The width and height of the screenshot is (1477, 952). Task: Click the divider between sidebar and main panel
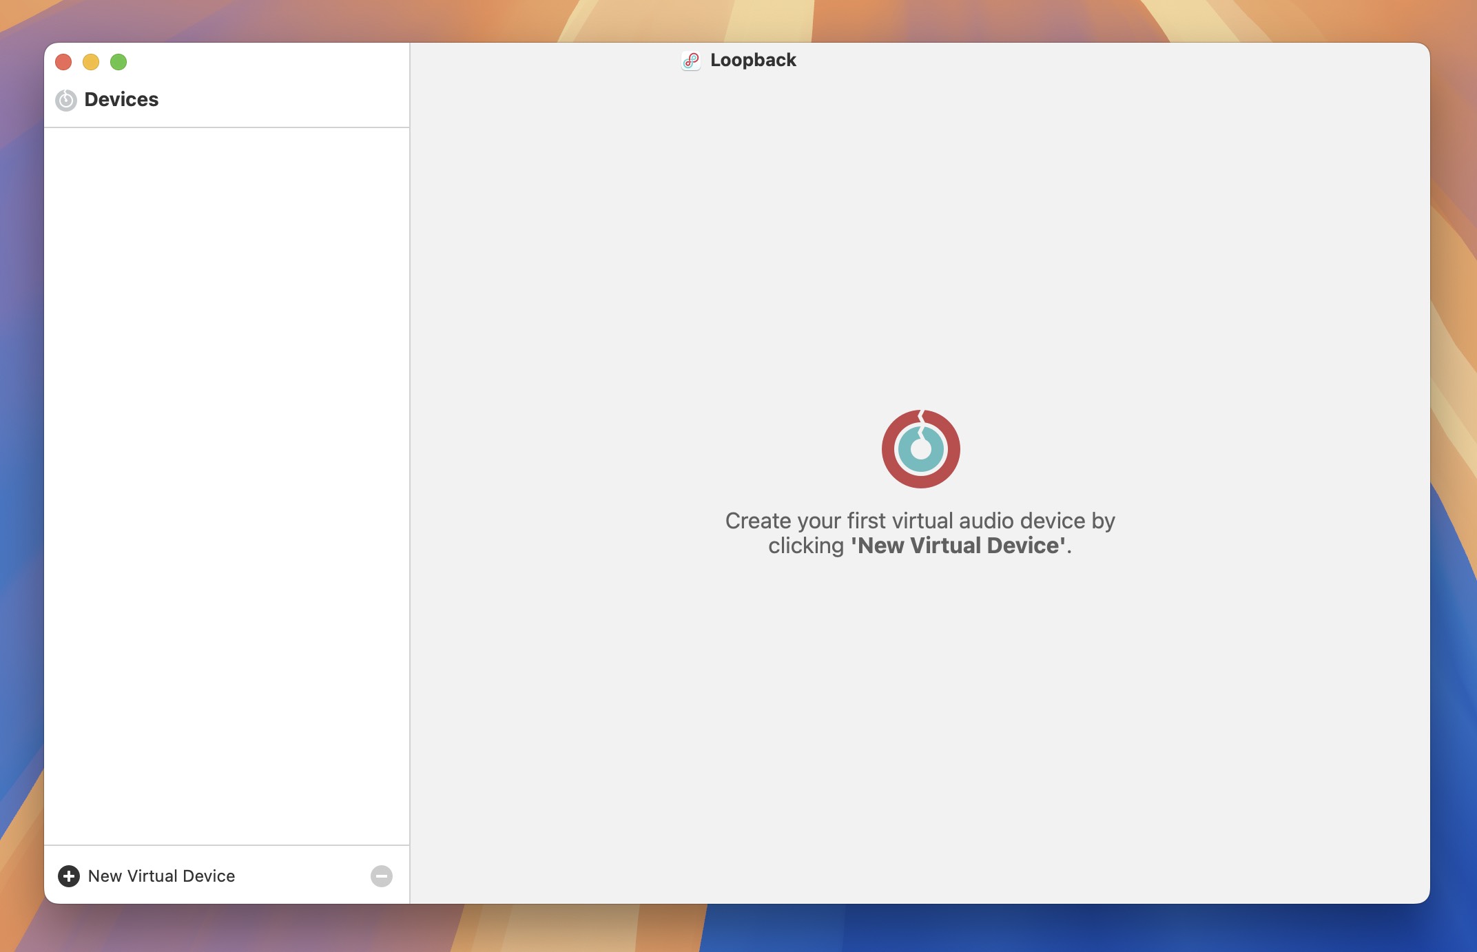[x=409, y=482]
